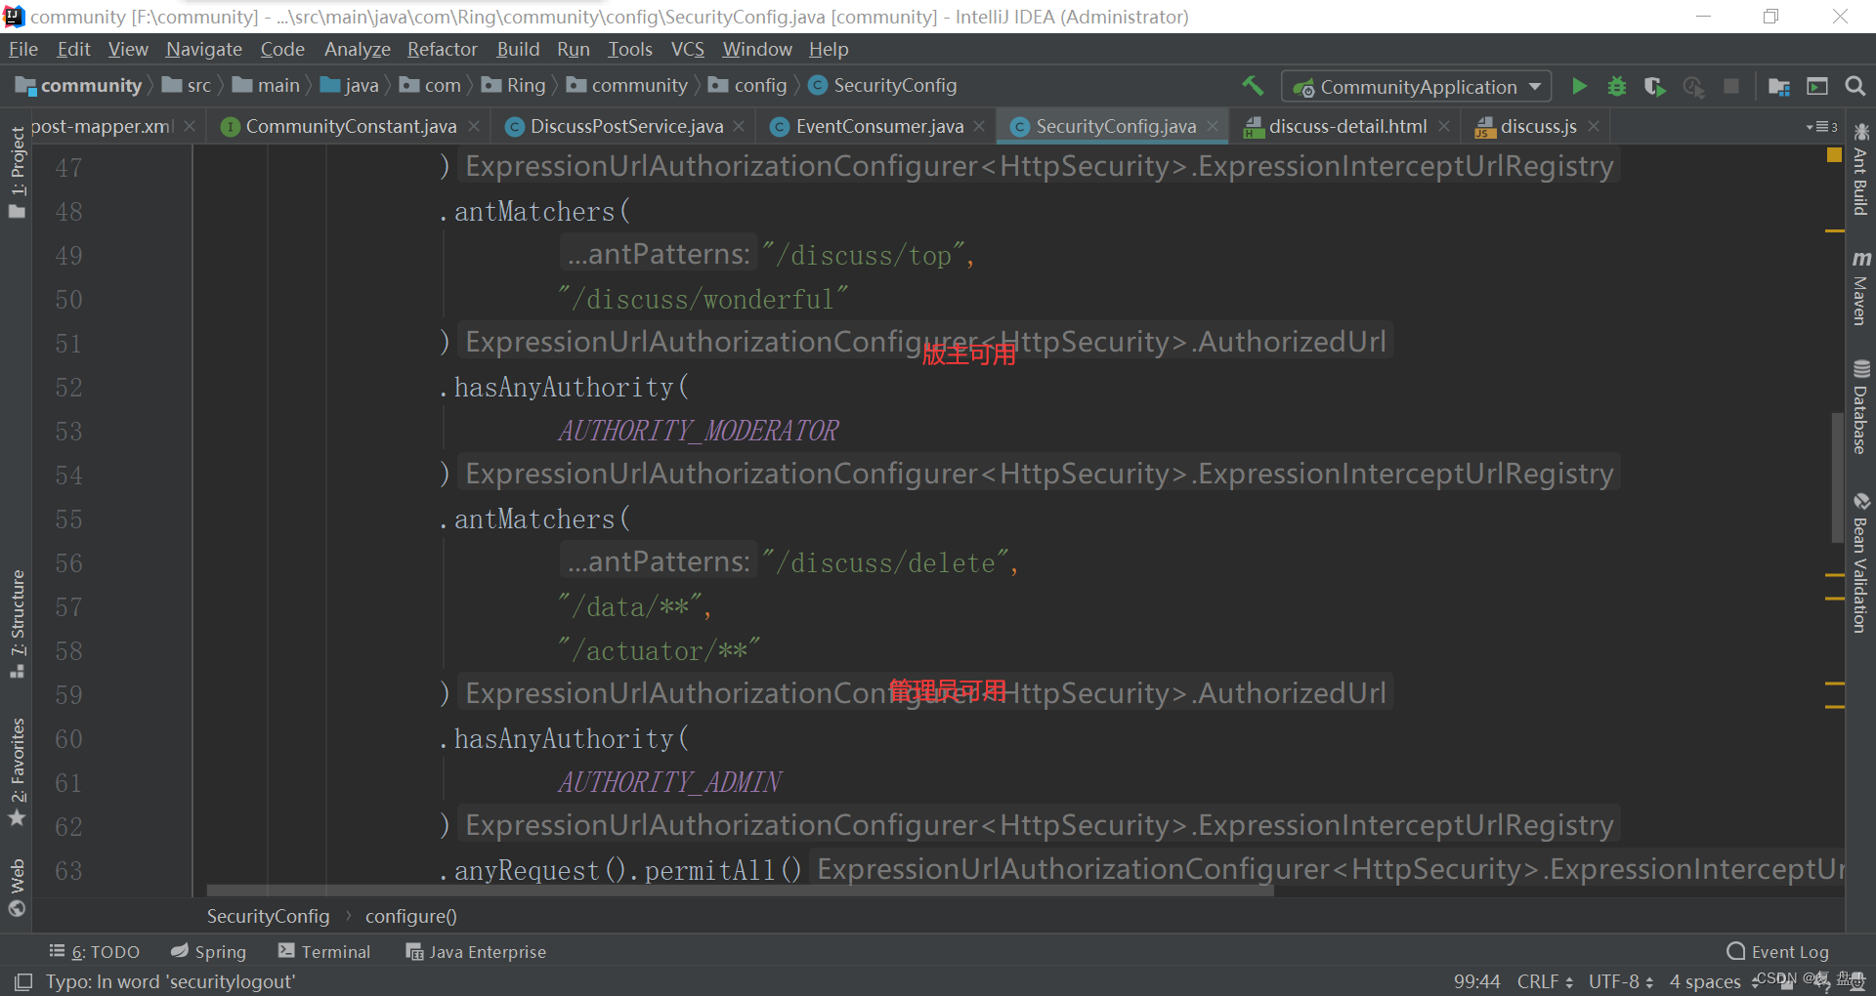Click the Ring folder breadcrumb
Image resolution: width=1876 pixels, height=996 pixels.
[514, 86]
